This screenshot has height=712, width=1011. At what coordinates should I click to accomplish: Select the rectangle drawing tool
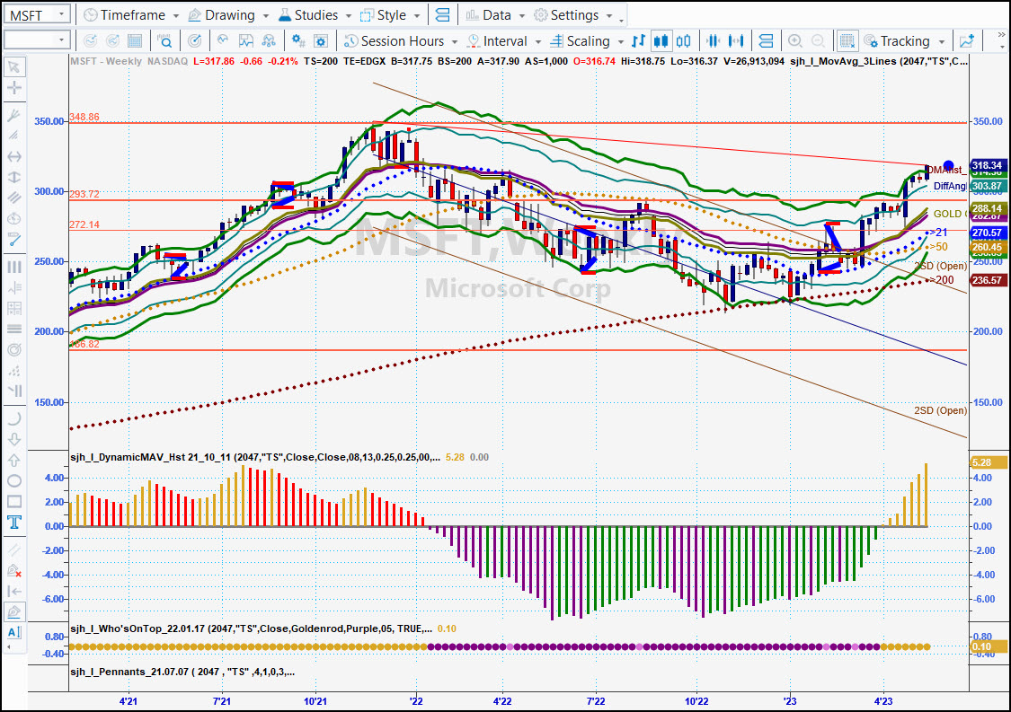[x=14, y=501]
